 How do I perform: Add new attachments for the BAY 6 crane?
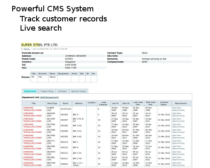tap(178, 147)
